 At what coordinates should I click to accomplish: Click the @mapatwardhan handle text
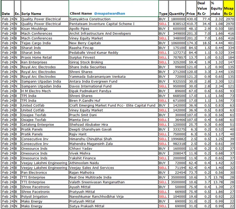point(110,14)
